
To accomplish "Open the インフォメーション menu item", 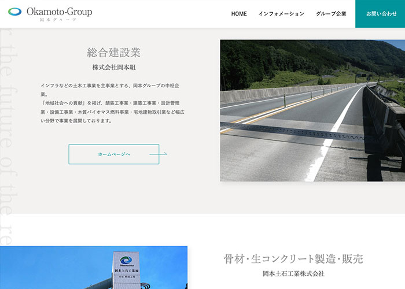I will [x=282, y=14].
